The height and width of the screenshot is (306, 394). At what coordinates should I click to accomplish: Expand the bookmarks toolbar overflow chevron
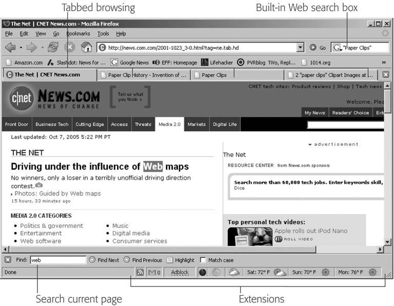pyautogui.click(x=383, y=62)
